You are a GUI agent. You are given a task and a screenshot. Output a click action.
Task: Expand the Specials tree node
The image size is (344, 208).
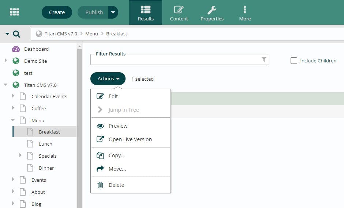[x=20, y=155]
